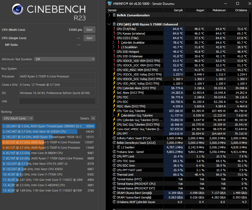Collapse the CPU [#0] AMD Ryzen 5 7500F group
Viewport: 252px width, 210px height.
tap(109, 24)
